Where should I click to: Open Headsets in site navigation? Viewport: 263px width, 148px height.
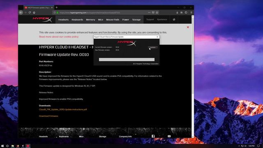pyautogui.click(x=63, y=20)
